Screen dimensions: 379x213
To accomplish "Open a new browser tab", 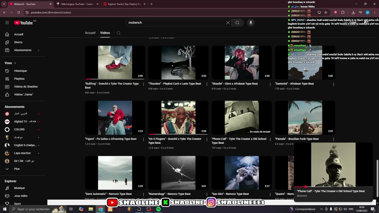I will click(152, 4).
